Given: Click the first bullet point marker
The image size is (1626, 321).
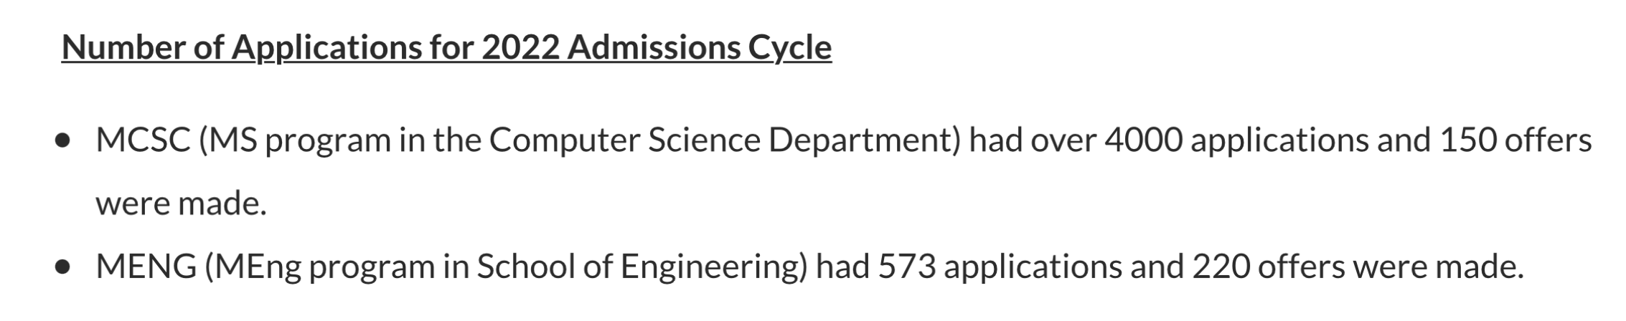Looking at the screenshot, I should [65, 141].
